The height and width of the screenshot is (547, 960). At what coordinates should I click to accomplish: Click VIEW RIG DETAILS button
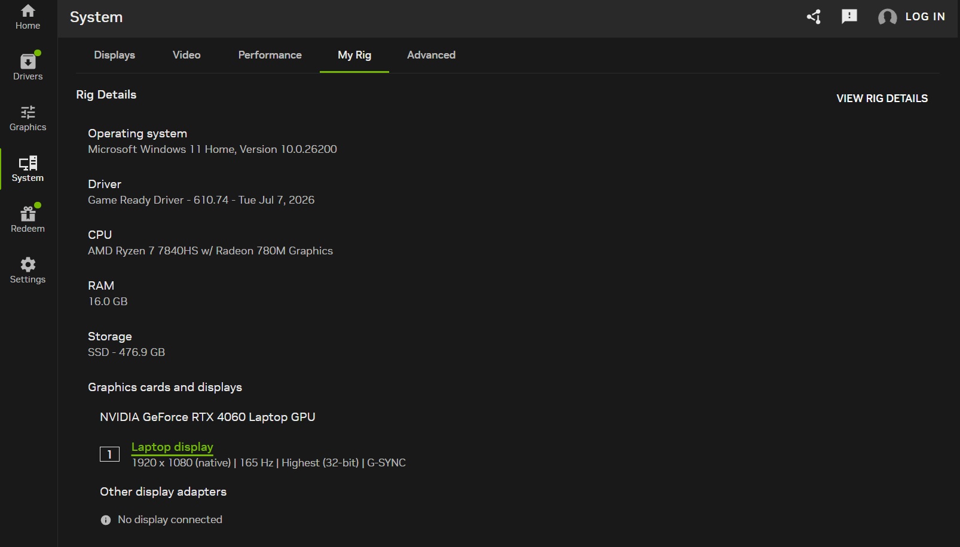pyautogui.click(x=882, y=99)
